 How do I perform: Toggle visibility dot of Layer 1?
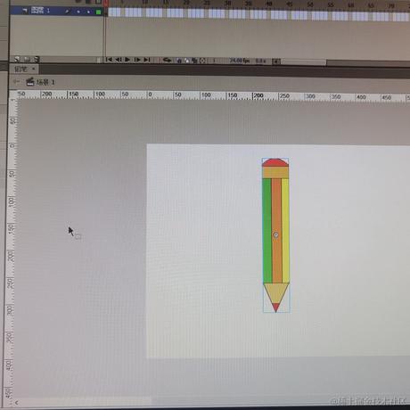78,12
